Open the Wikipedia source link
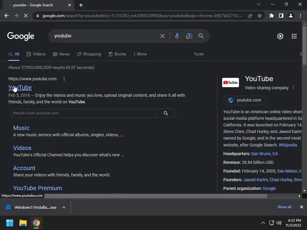 click(288, 145)
